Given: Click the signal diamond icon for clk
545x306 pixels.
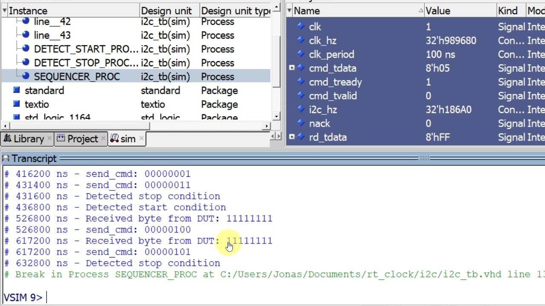Looking at the screenshot, I should coord(301,26).
